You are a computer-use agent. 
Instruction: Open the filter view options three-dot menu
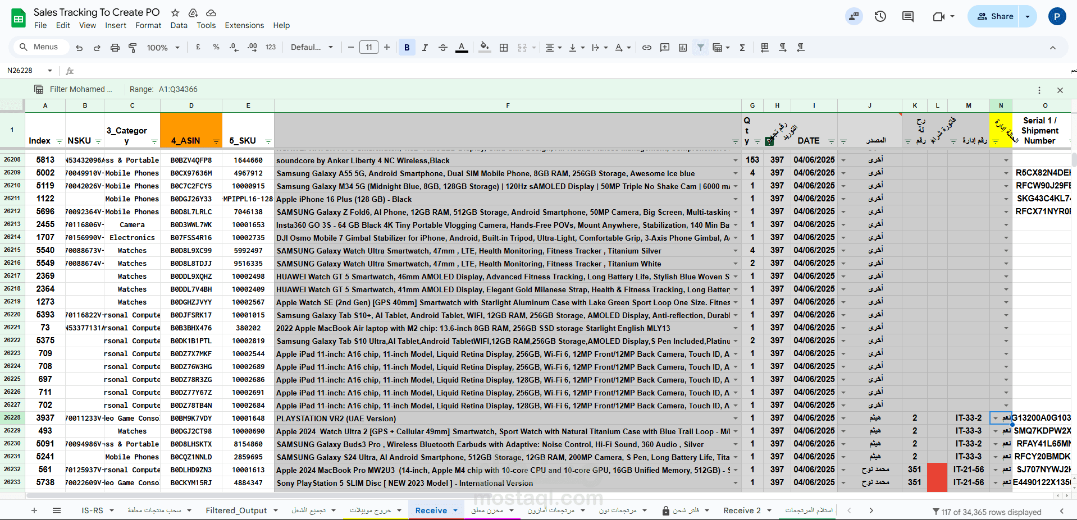(x=1039, y=90)
